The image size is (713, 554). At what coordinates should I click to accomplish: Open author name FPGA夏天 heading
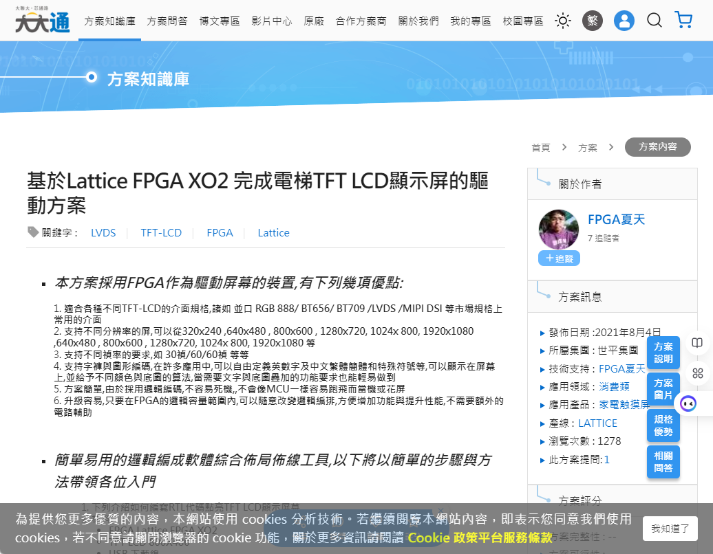click(616, 219)
